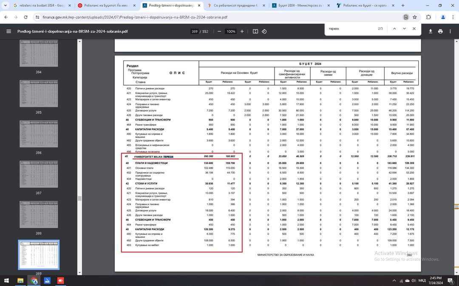This screenshot has height=286, width=459.
Task: Show hidden system tray icons
Action: 394,280
